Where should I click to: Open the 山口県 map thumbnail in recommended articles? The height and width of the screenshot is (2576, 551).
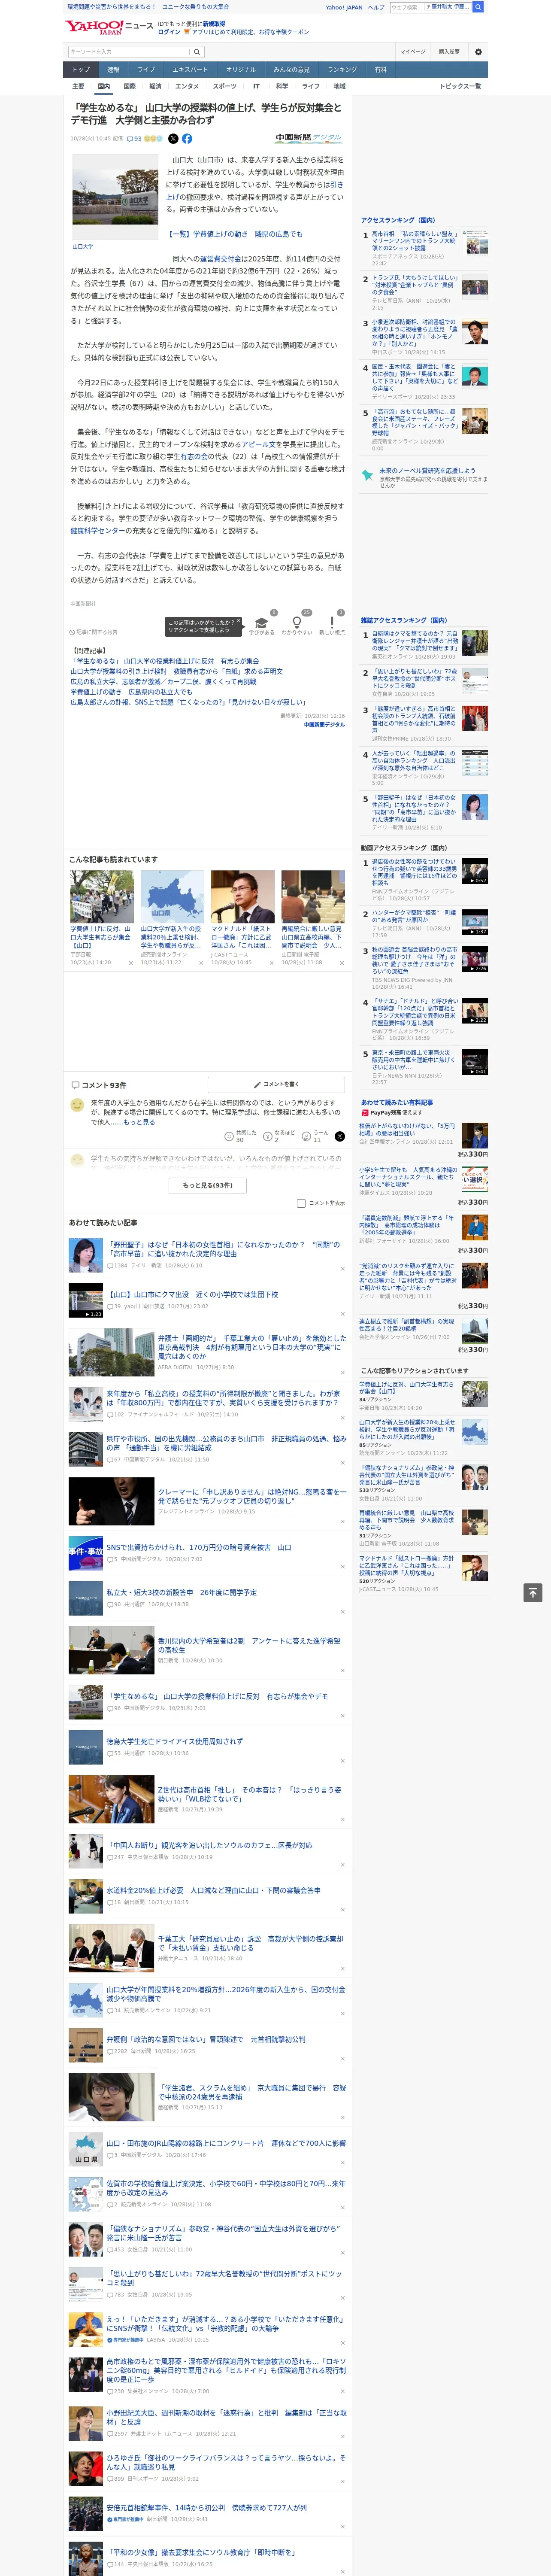pyautogui.click(x=172, y=896)
